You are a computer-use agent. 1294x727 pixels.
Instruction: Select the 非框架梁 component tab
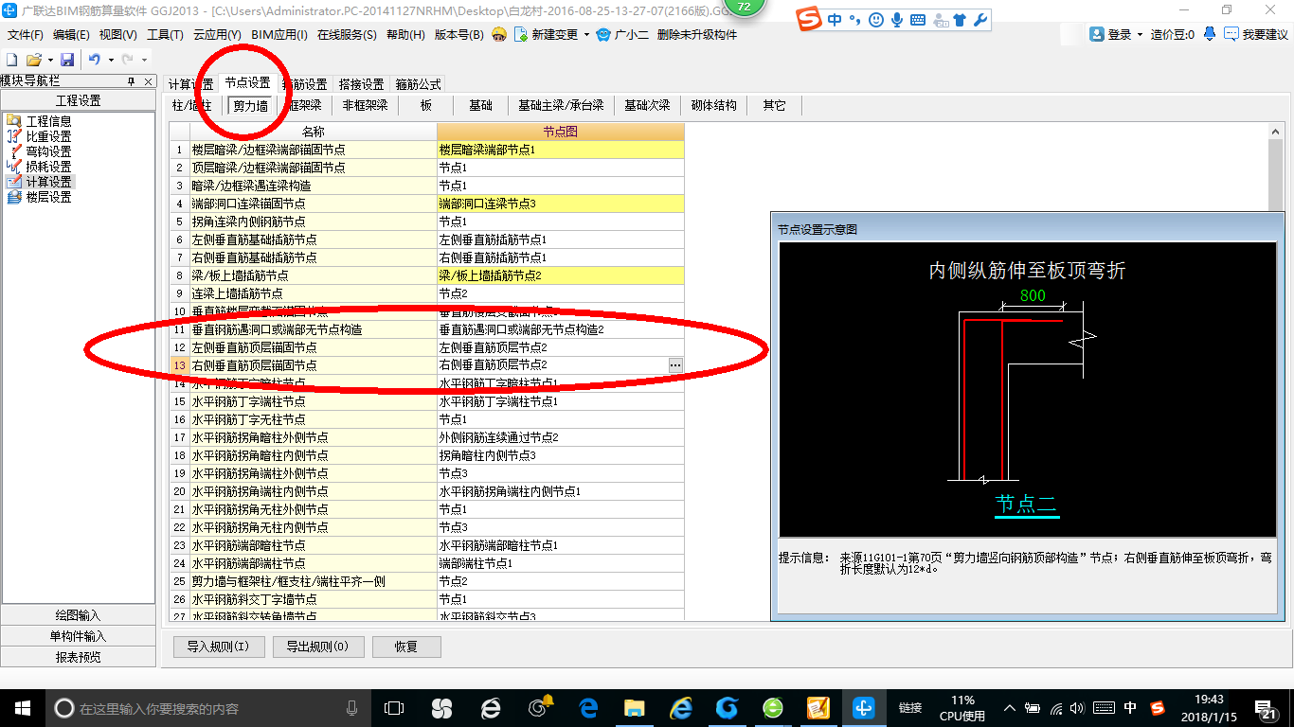(x=365, y=105)
